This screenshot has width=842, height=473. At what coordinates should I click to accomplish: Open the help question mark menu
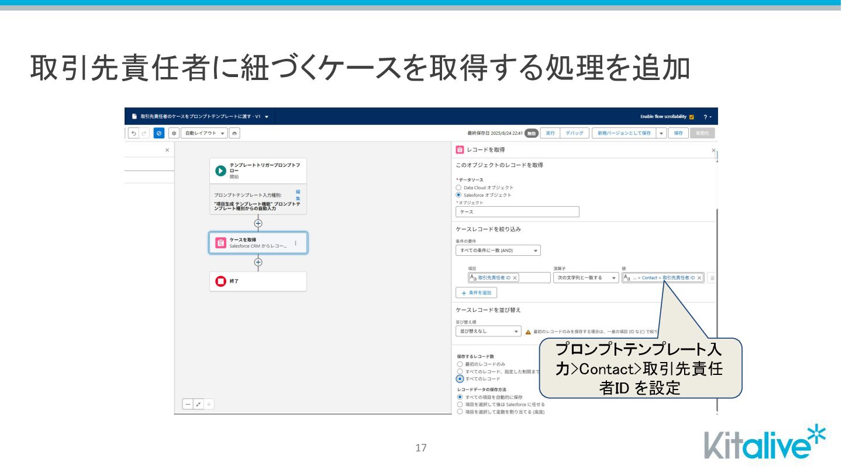(x=707, y=117)
